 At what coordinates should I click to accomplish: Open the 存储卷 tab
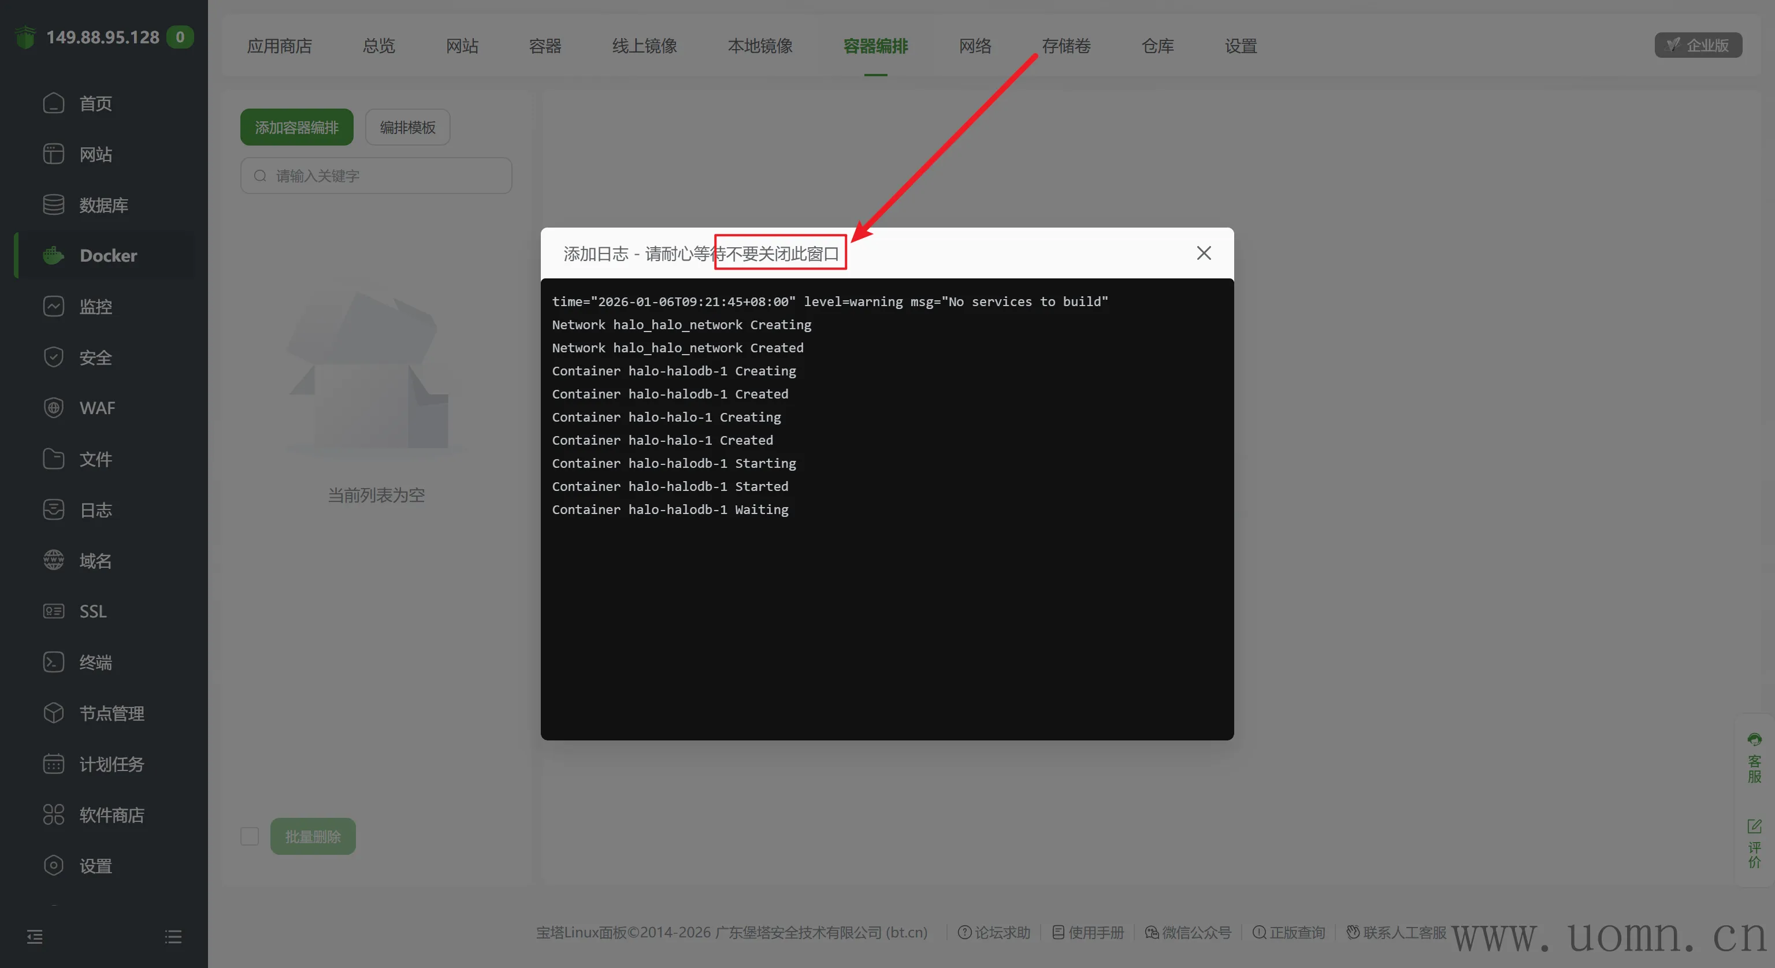pyautogui.click(x=1065, y=46)
